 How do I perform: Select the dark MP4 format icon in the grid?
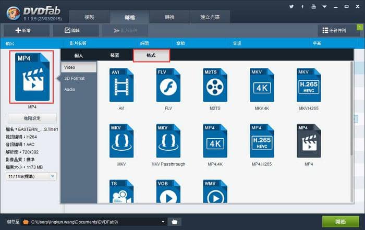[309, 141]
